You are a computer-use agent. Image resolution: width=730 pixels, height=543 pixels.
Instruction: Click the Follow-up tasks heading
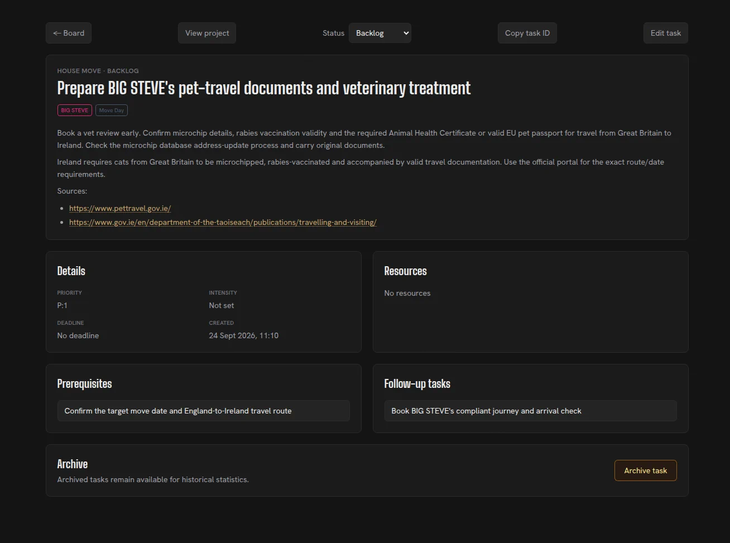pyautogui.click(x=417, y=384)
